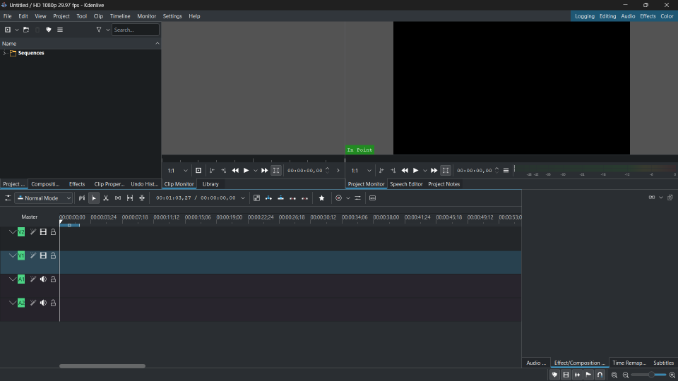
Task: Open Project Monitor hamburger options
Action: [506, 171]
